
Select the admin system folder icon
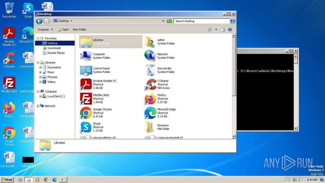[150, 42]
